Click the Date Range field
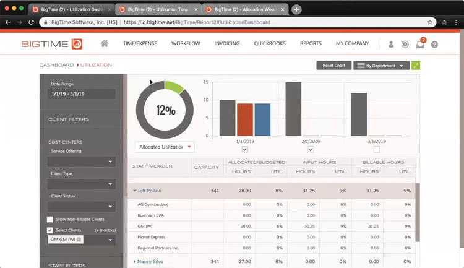Image resolution: width=464 pixels, height=268 pixels. (82, 94)
